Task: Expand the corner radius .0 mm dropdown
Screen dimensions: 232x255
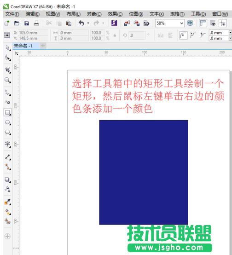Action: (x=230, y=33)
